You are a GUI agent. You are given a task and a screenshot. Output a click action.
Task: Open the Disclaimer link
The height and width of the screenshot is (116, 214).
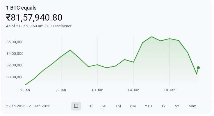pos(62,26)
